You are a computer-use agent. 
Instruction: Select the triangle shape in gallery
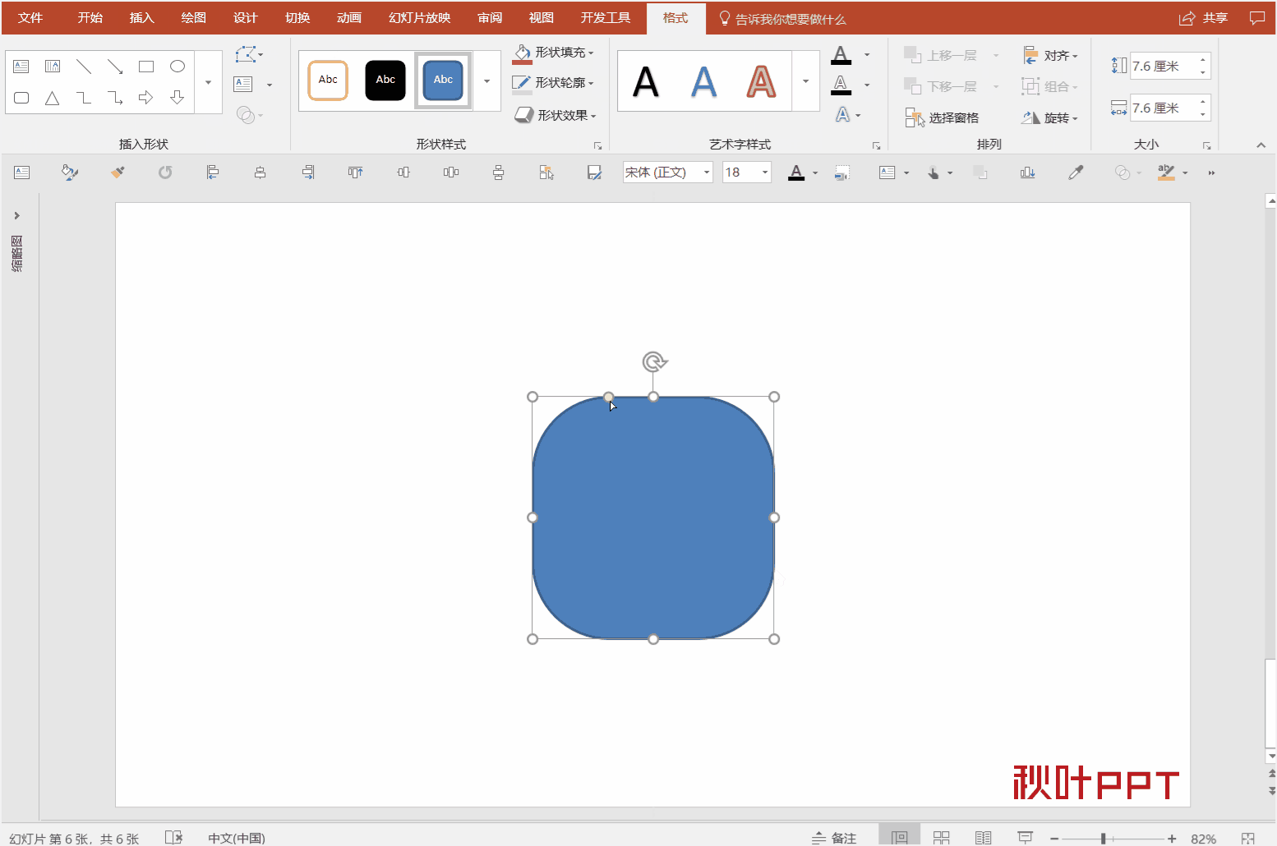tap(53, 98)
